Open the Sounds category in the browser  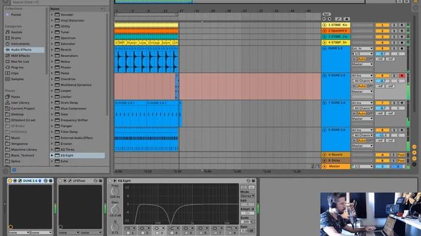click(16, 32)
